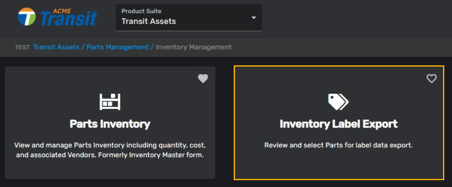Image resolution: width=452 pixels, height=187 pixels.
Task: Click the TEST environment label
Action: [x=23, y=47]
